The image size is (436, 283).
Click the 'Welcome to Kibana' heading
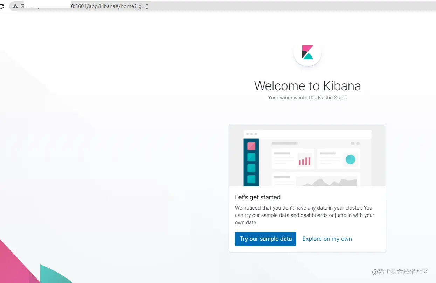click(x=307, y=86)
